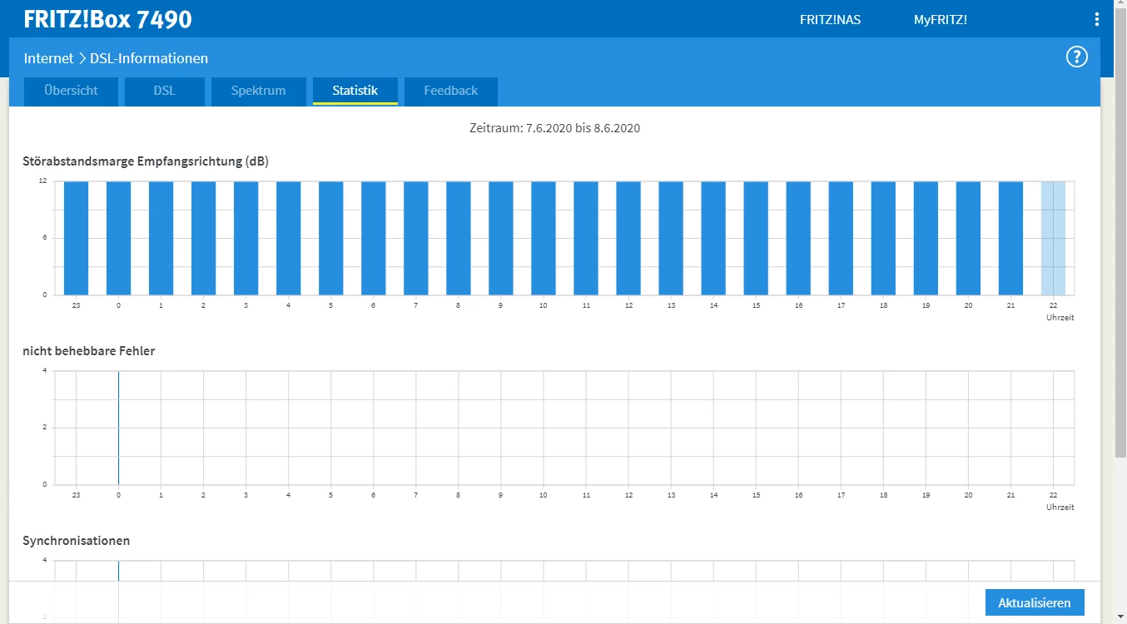Click the blue bar at hour 23
This screenshot has width=1127, height=624.
77,238
